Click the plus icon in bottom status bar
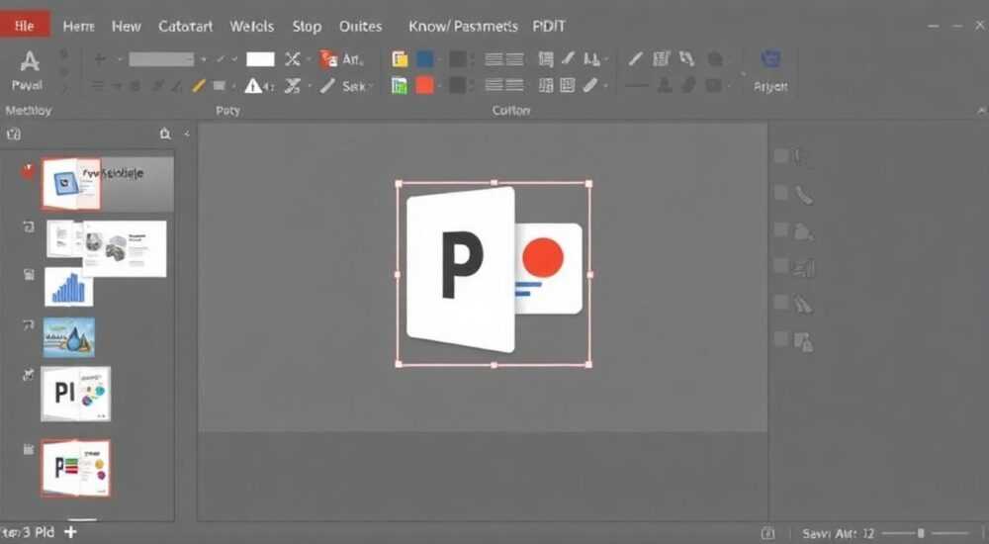This screenshot has height=544, width=989. (x=70, y=532)
